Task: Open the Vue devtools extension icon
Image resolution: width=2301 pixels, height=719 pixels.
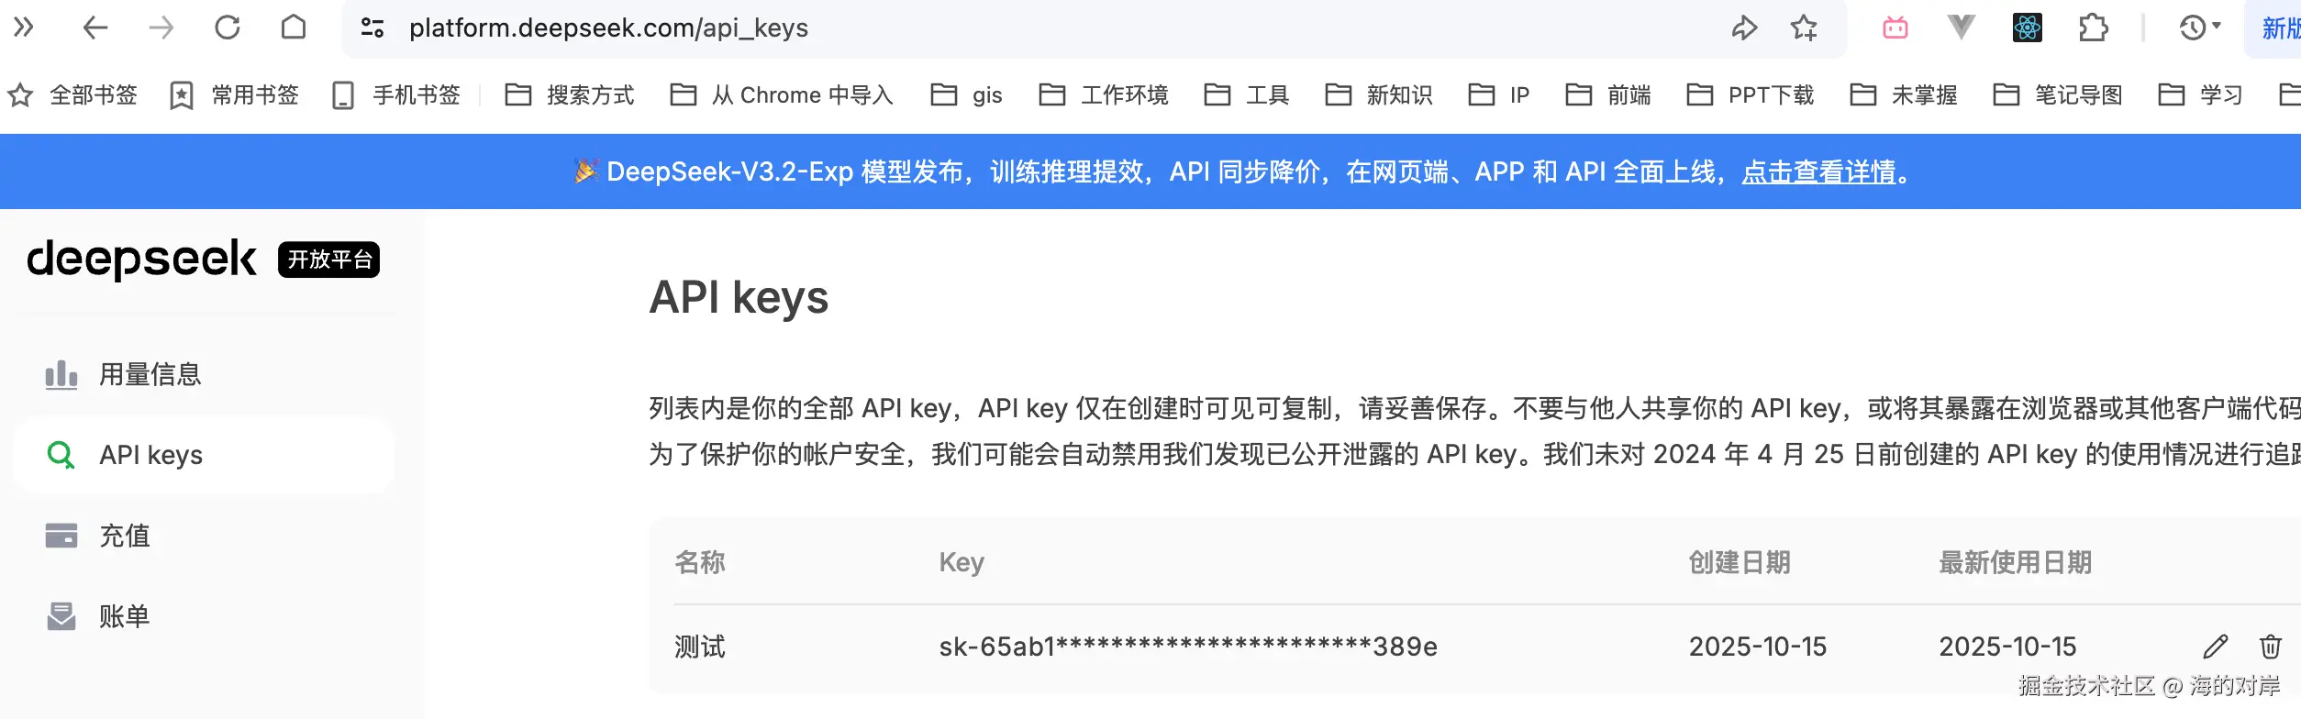Action: [1961, 28]
